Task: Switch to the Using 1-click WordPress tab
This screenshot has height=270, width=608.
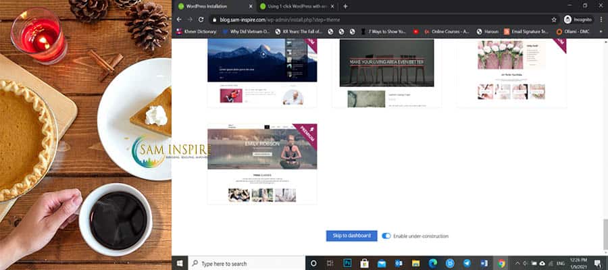Action: click(297, 6)
